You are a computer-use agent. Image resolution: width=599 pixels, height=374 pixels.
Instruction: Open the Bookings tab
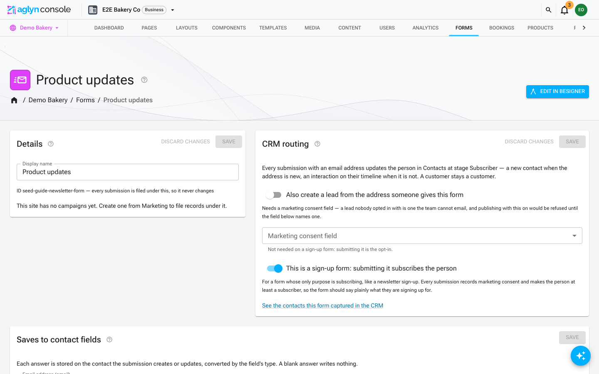[x=502, y=28]
